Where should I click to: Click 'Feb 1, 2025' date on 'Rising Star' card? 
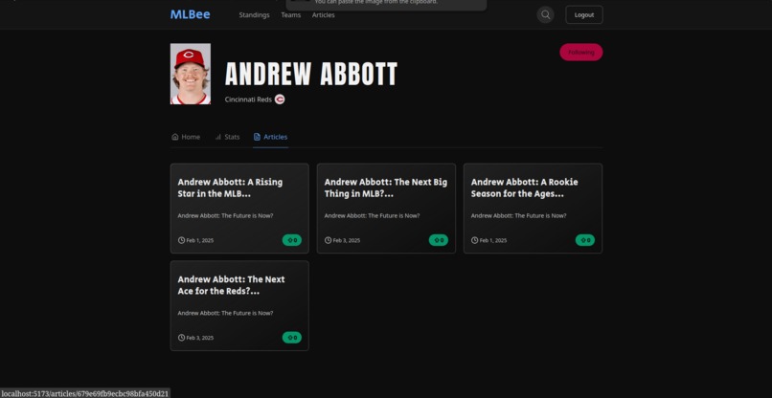point(200,240)
